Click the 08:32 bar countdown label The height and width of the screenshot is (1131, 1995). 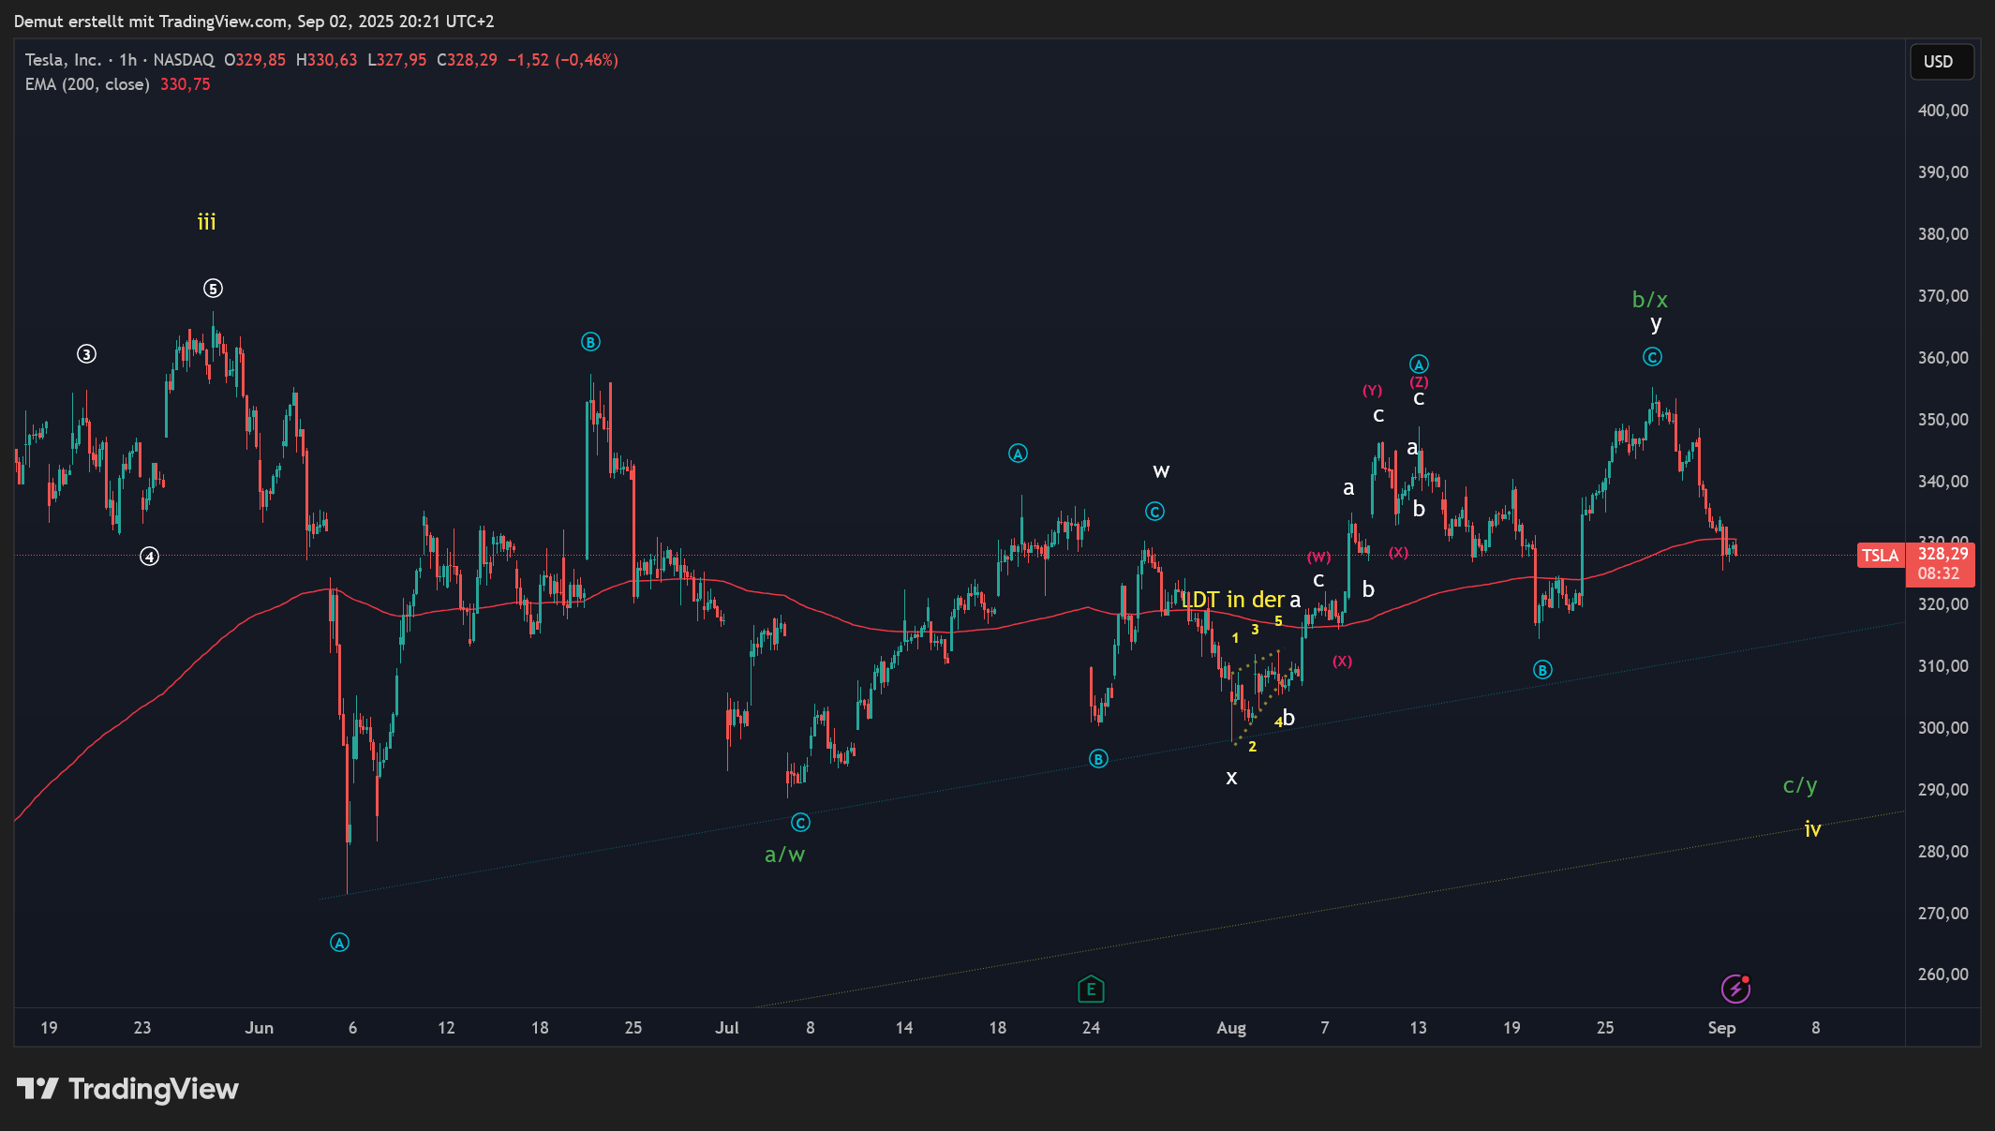click(x=1938, y=573)
